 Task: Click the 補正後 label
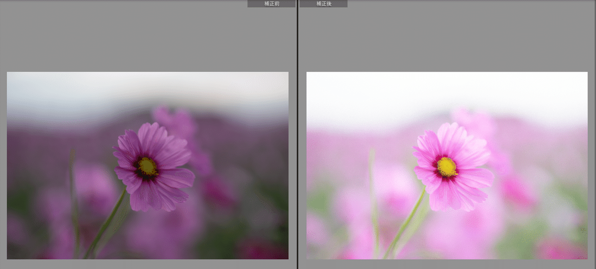click(324, 3)
